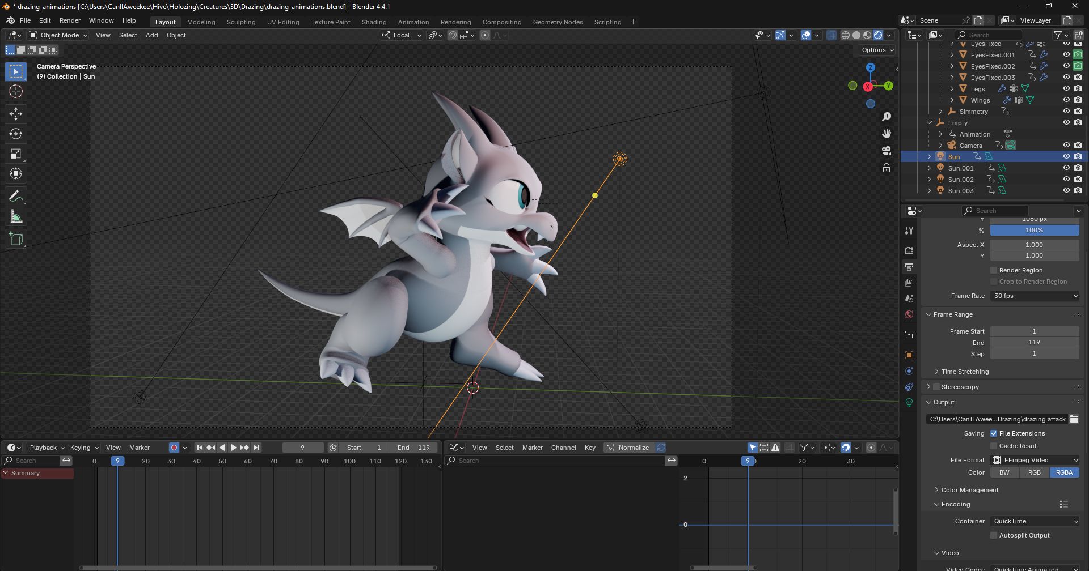Enable the Render Region checkbox

pos(994,270)
